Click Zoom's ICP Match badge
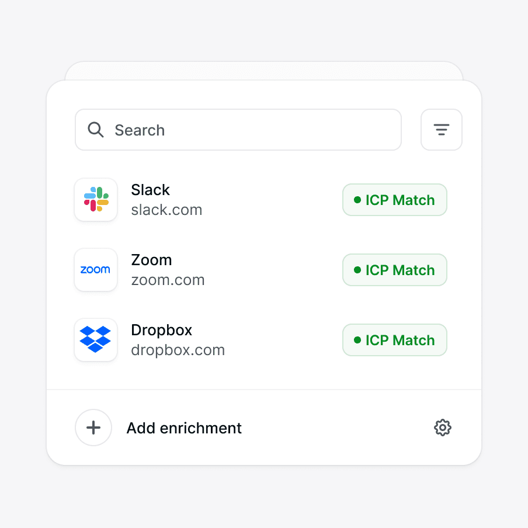The image size is (528, 528). click(x=395, y=270)
